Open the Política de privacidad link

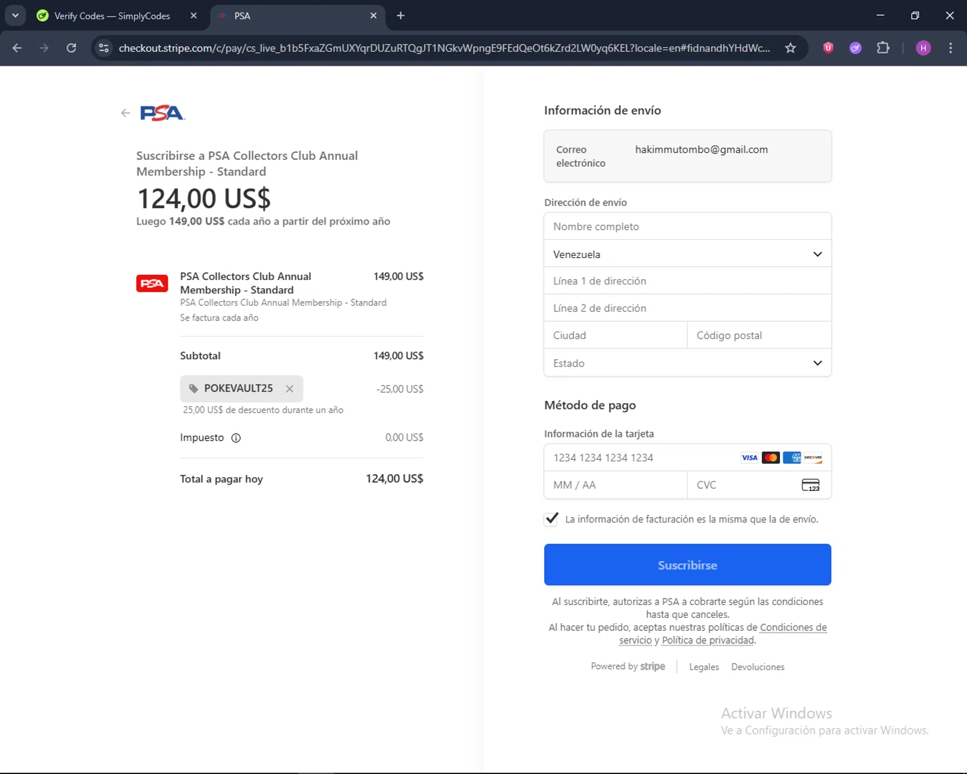tap(708, 640)
